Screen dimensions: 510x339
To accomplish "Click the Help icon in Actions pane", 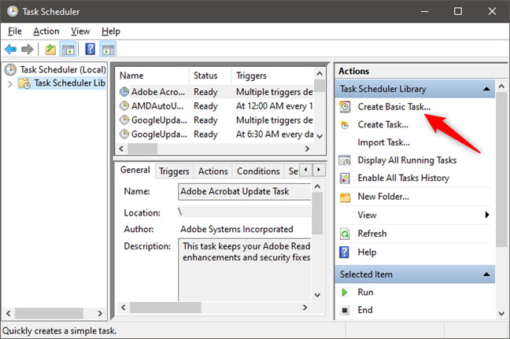I will (x=345, y=252).
